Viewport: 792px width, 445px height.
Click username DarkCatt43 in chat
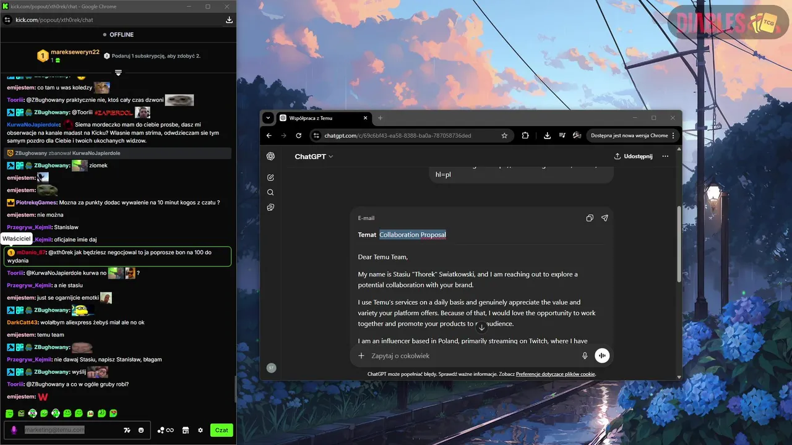click(22, 323)
